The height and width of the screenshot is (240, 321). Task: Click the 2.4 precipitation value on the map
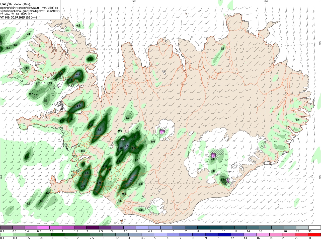(x=60, y=74)
